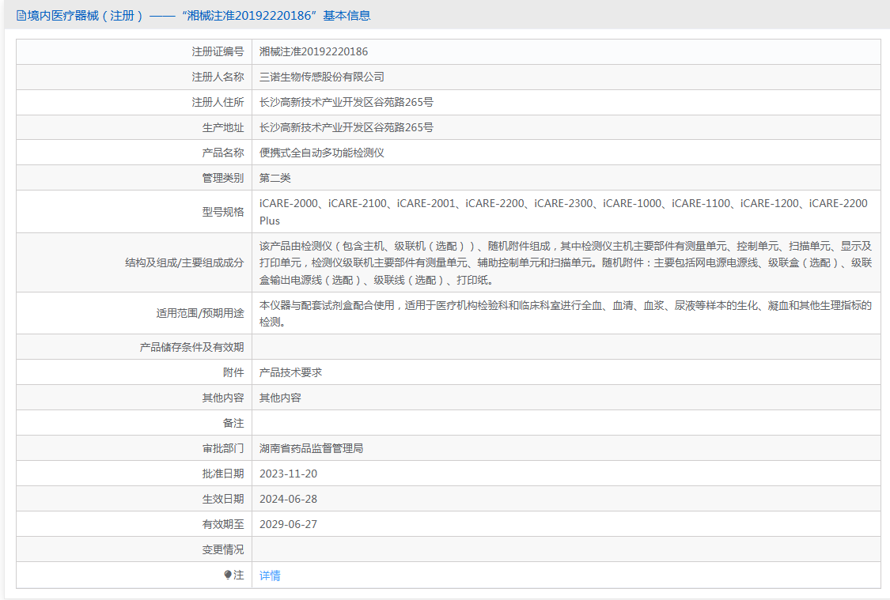Image resolution: width=890 pixels, height=600 pixels.
Task: Click approval department 湖南省药品监督管理局
Action: (311, 448)
